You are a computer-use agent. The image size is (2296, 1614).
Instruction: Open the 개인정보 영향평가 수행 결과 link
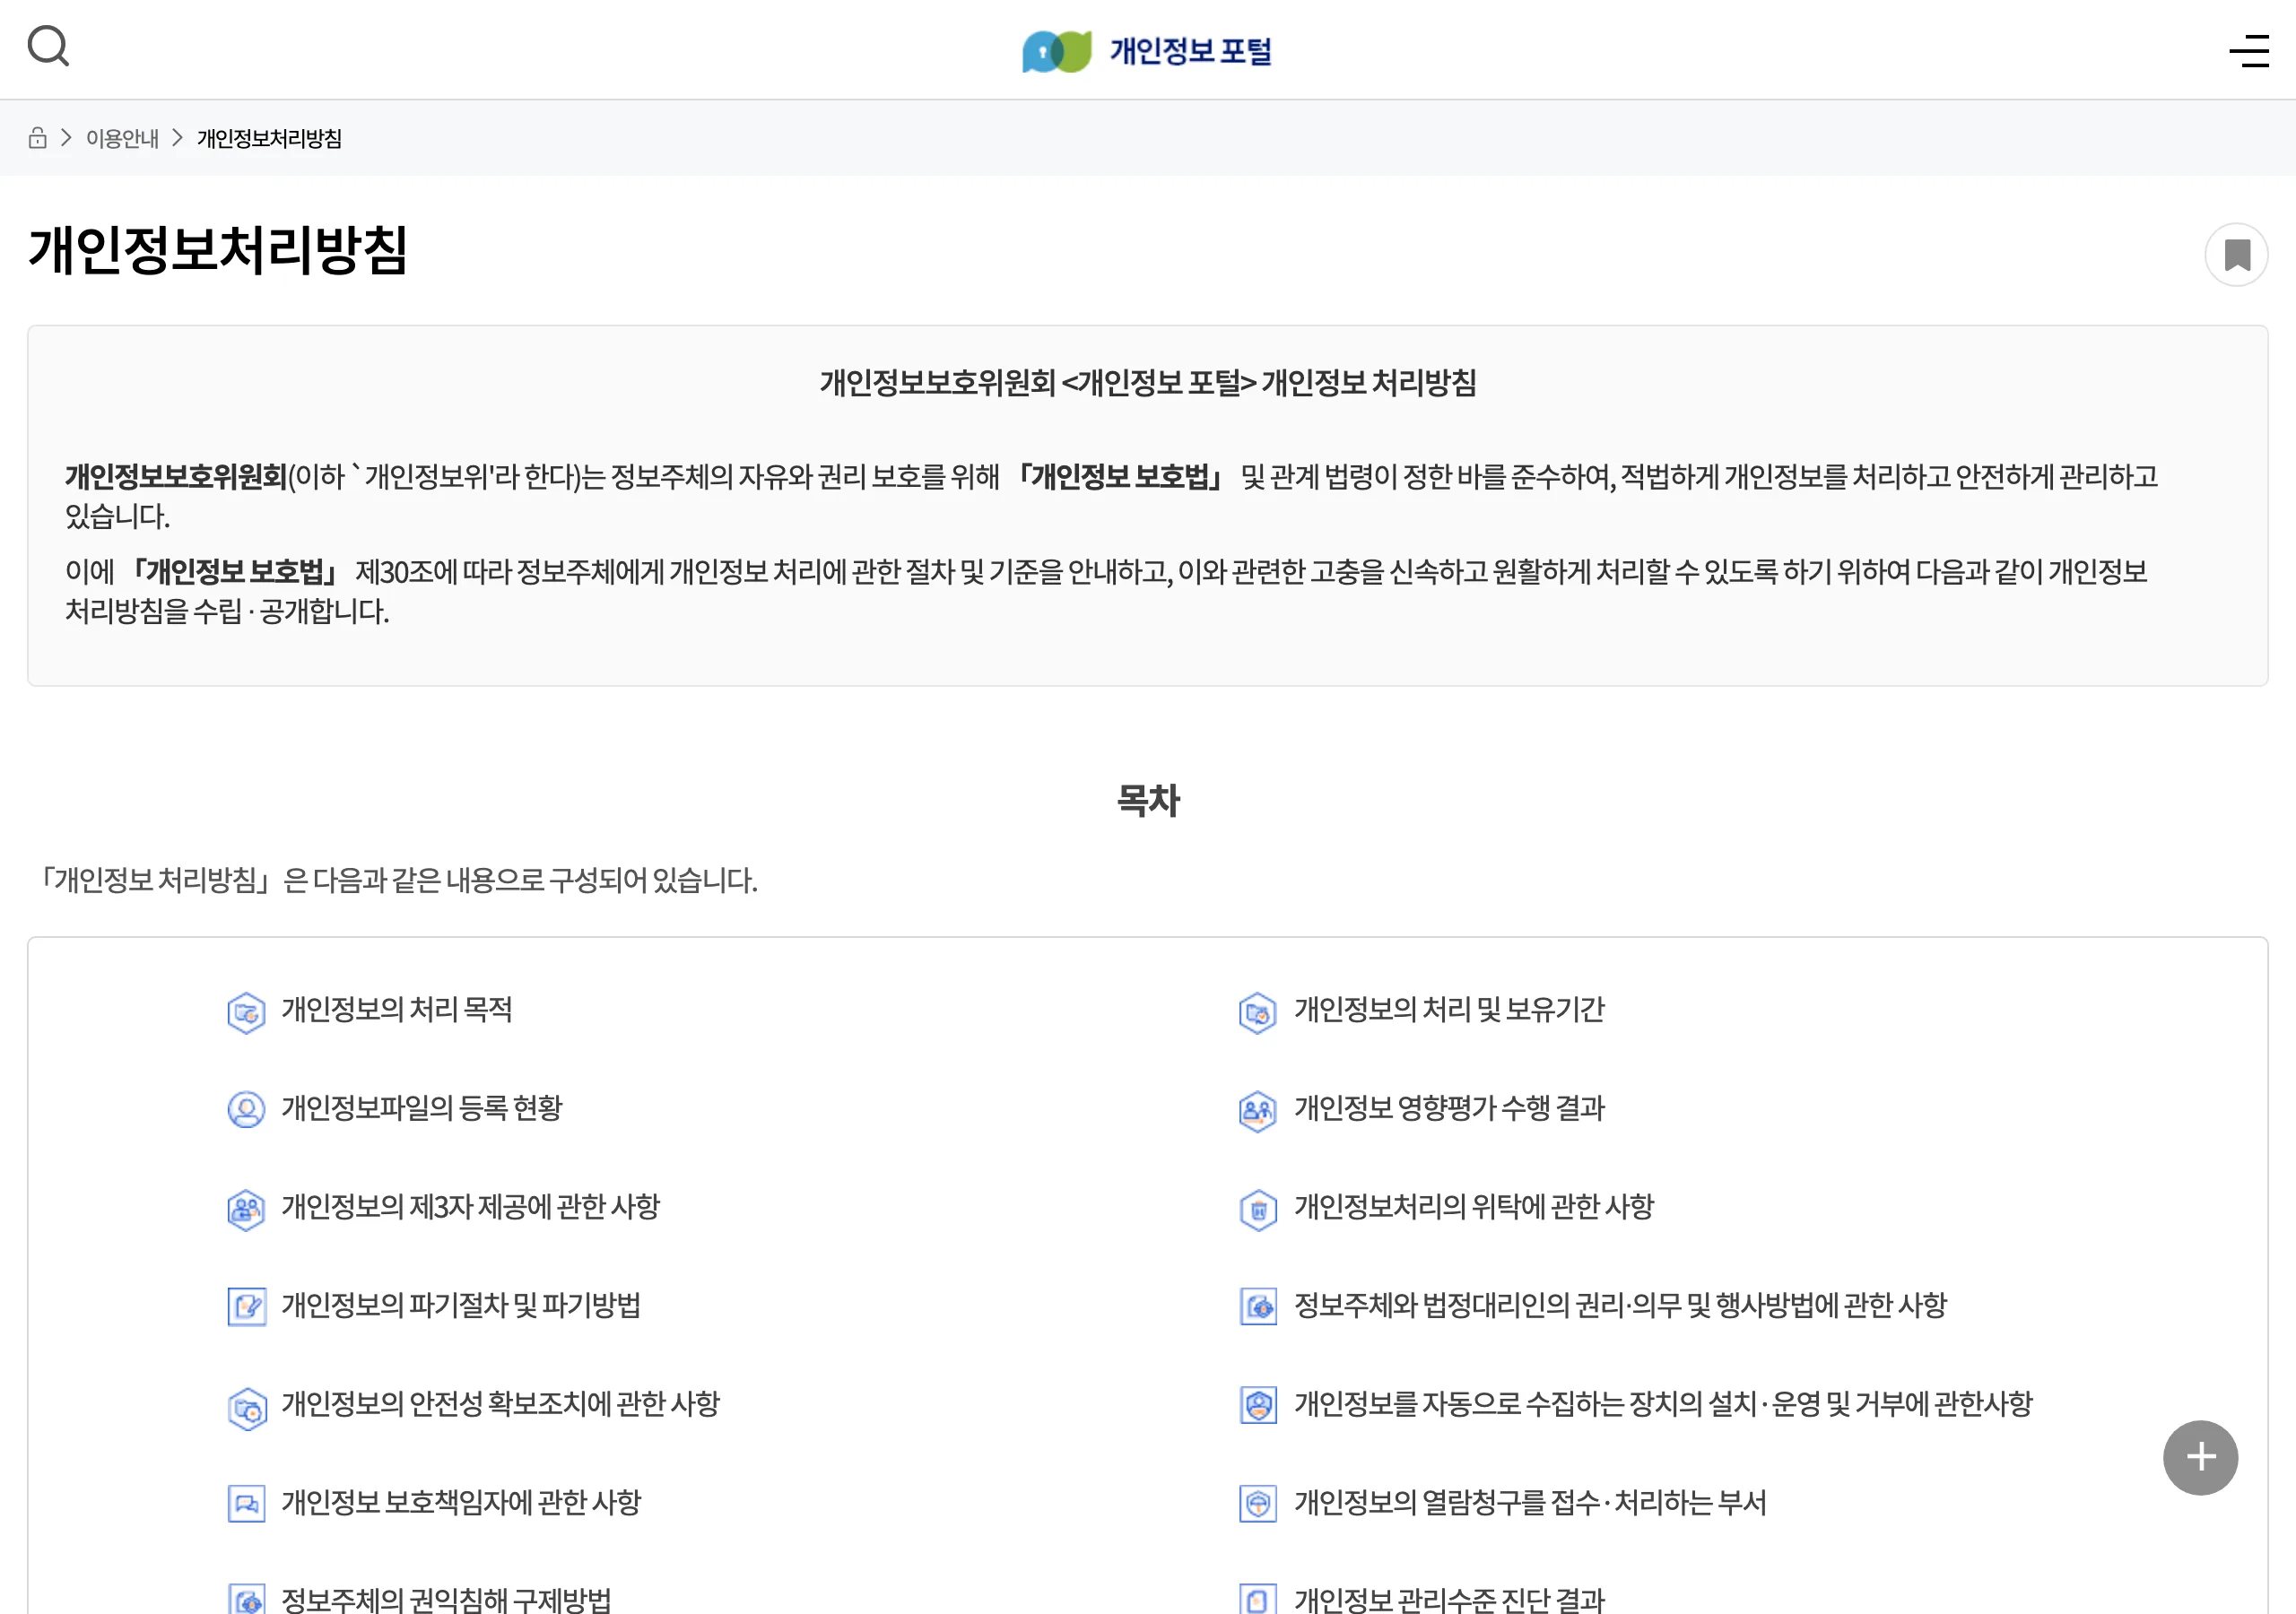tap(1449, 1108)
